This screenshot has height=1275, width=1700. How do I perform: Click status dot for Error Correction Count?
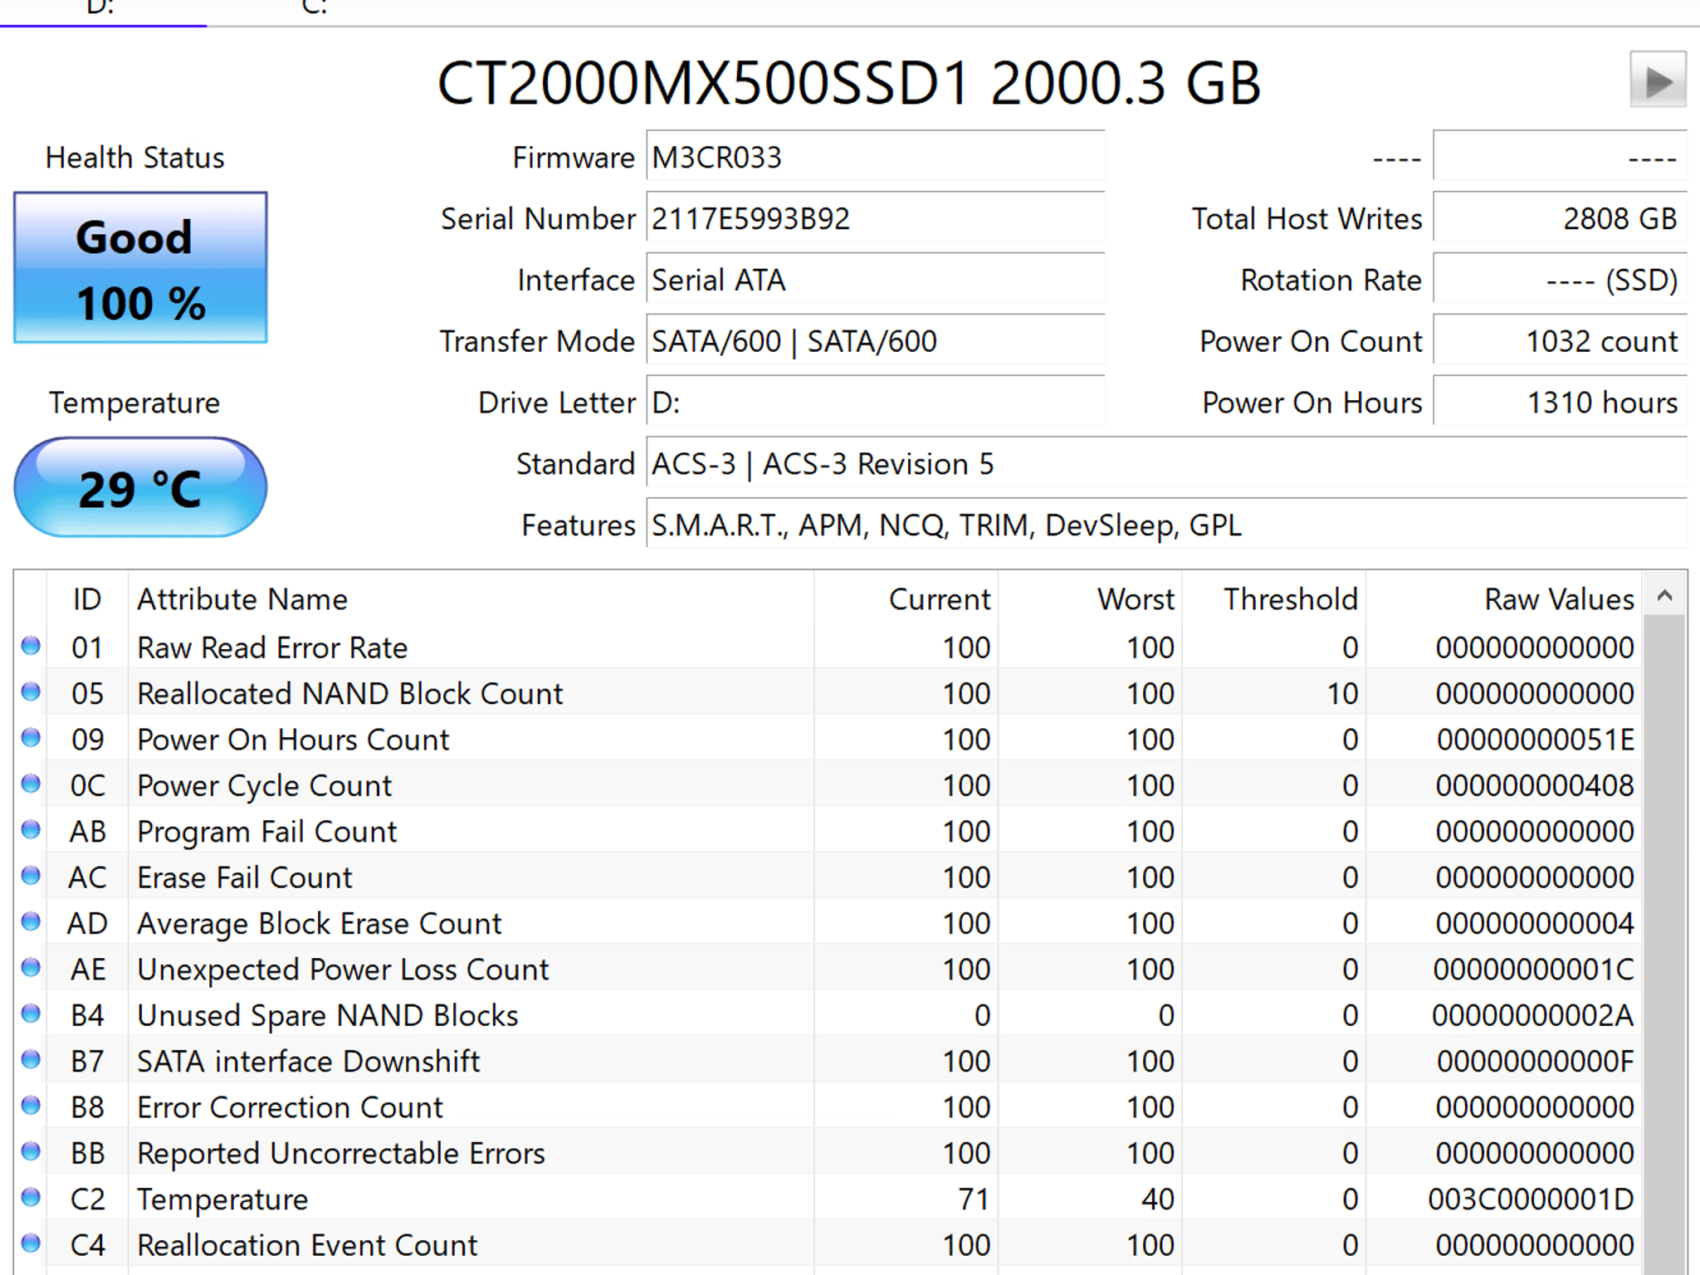click(x=31, y=1106)
